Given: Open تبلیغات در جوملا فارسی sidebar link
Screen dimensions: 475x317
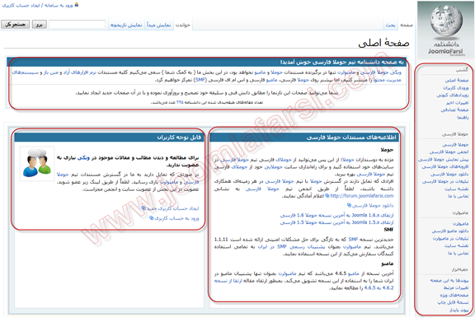Looking at the screenshot, I should (445, 181).
